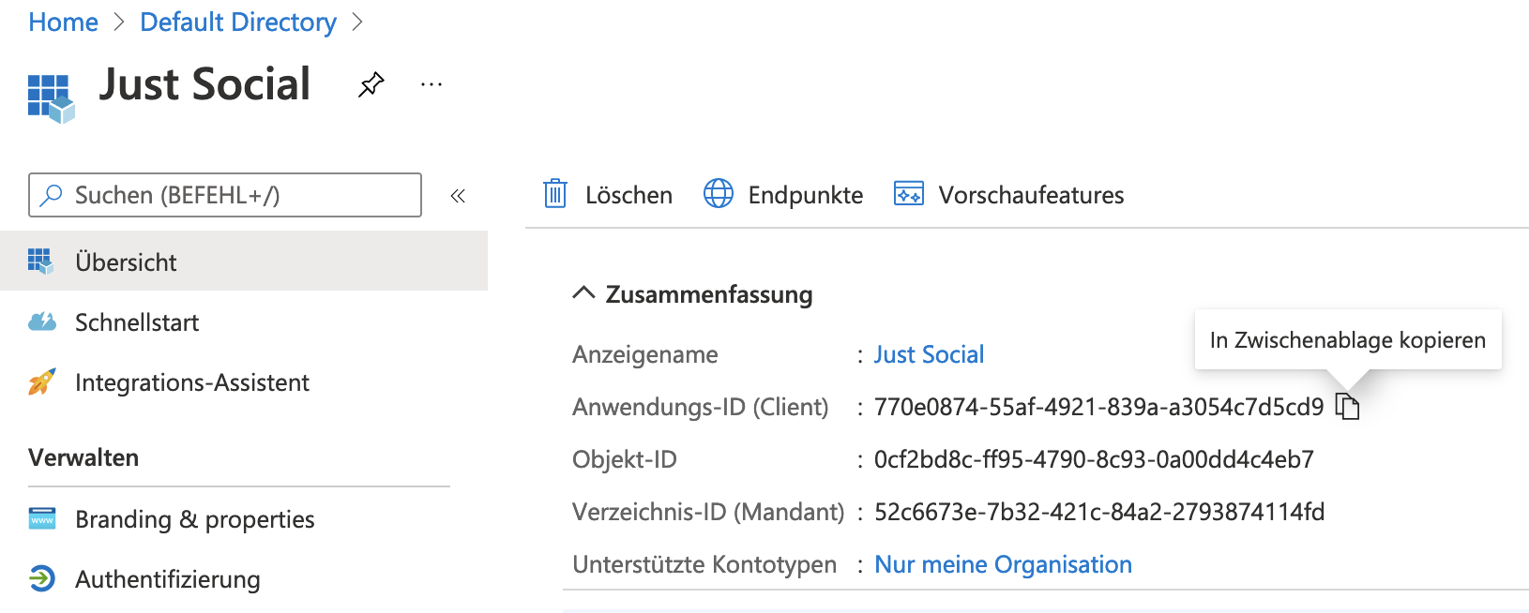Click the Löschen trash button

coord(608,195)
